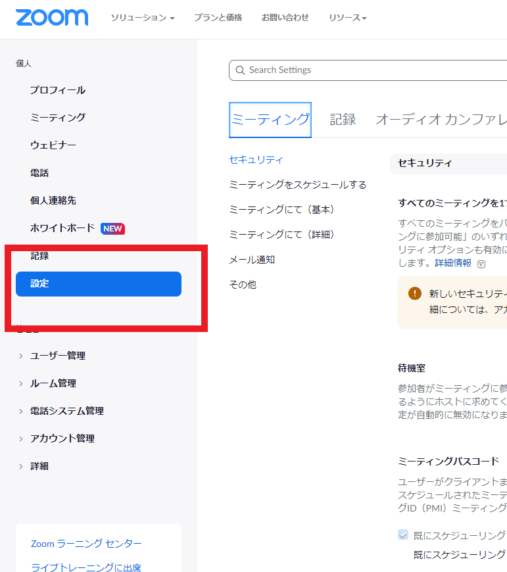Toggle the checked 既にスケジューリング checkbox
507x572 pixels.
(x=403, y=535)
